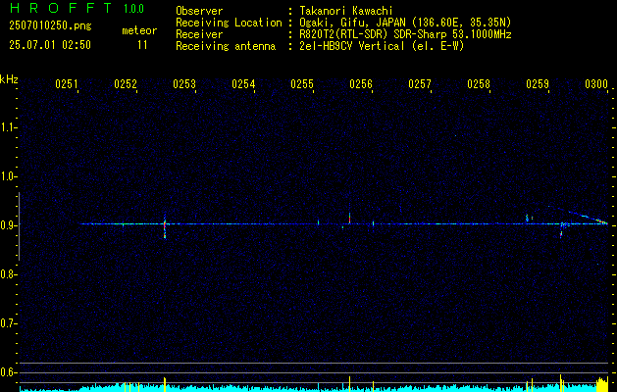Click time marker 0255
The image size is (617, 392).
click(302, 84)
